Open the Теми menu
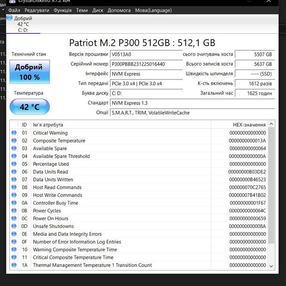The height and width of the screenshot is (286, 286). click(x=82, y=10)
